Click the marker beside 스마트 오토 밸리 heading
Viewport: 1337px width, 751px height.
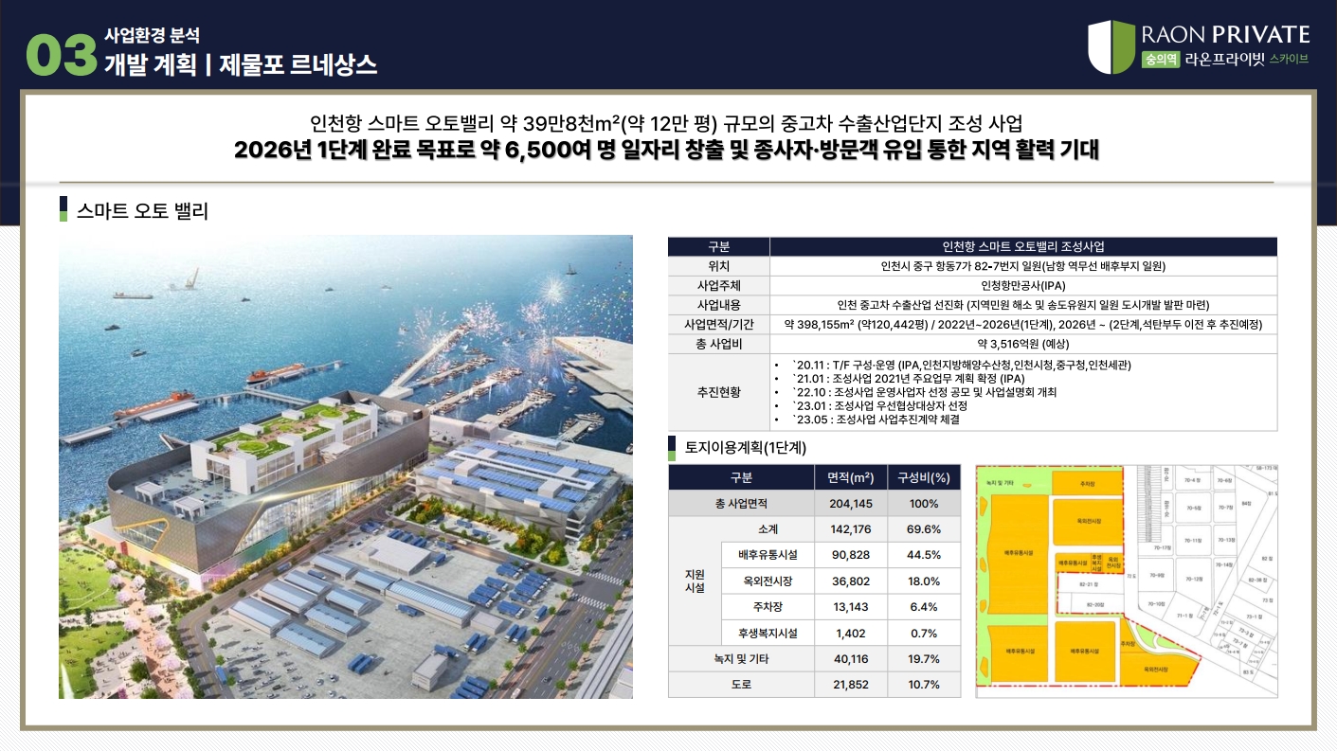click(63, 209)
